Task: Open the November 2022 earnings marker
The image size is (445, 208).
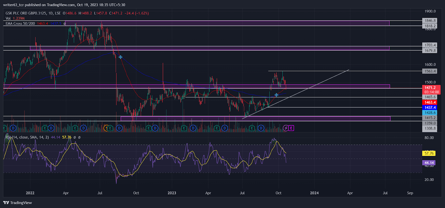Action: pyautogui.click(x=149, y=128)
